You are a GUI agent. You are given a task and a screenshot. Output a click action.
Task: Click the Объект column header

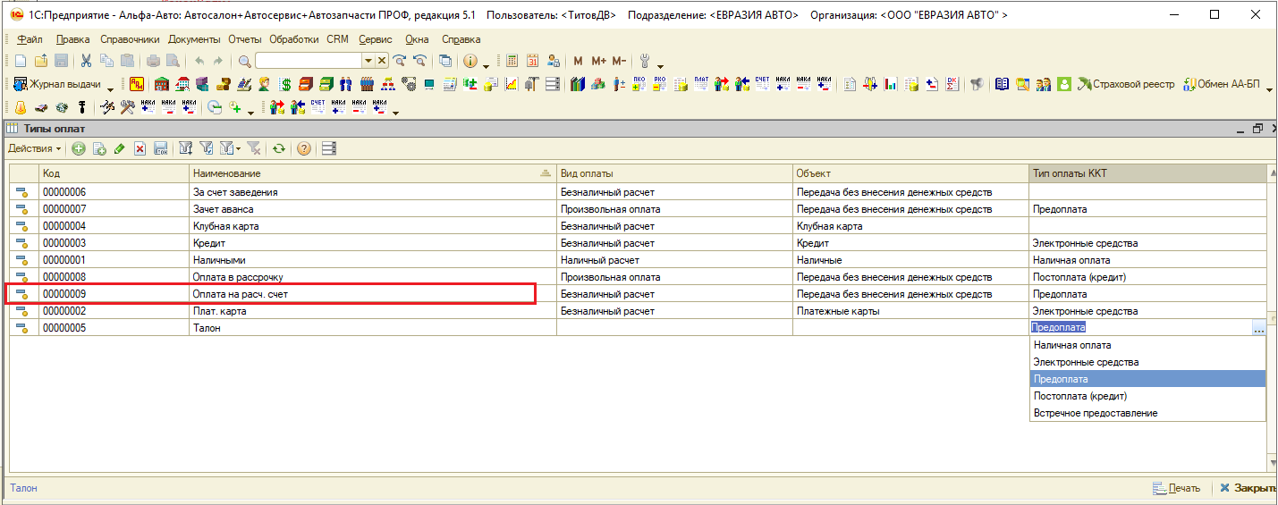click(x=910, y=173)
